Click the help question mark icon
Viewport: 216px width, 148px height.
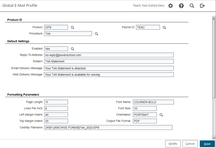click(181, 6)
